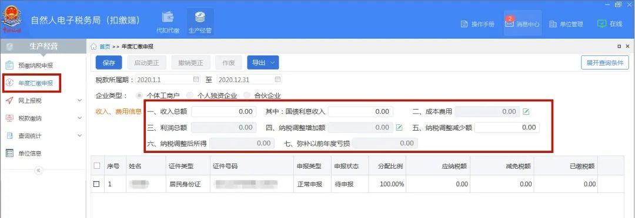Open the 代扣代缴 module icon

168,22
